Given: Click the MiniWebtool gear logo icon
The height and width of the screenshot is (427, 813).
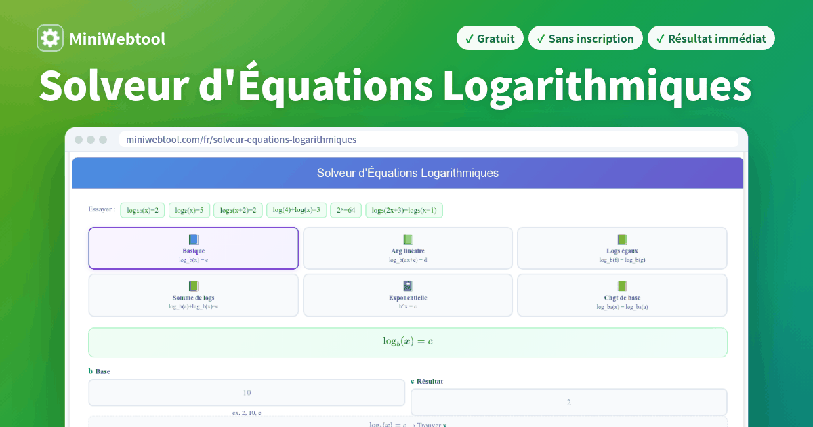Looking at the screenshot, I should (50, 39).
